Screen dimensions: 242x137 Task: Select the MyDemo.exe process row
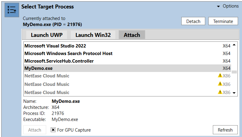coord(128,68)
